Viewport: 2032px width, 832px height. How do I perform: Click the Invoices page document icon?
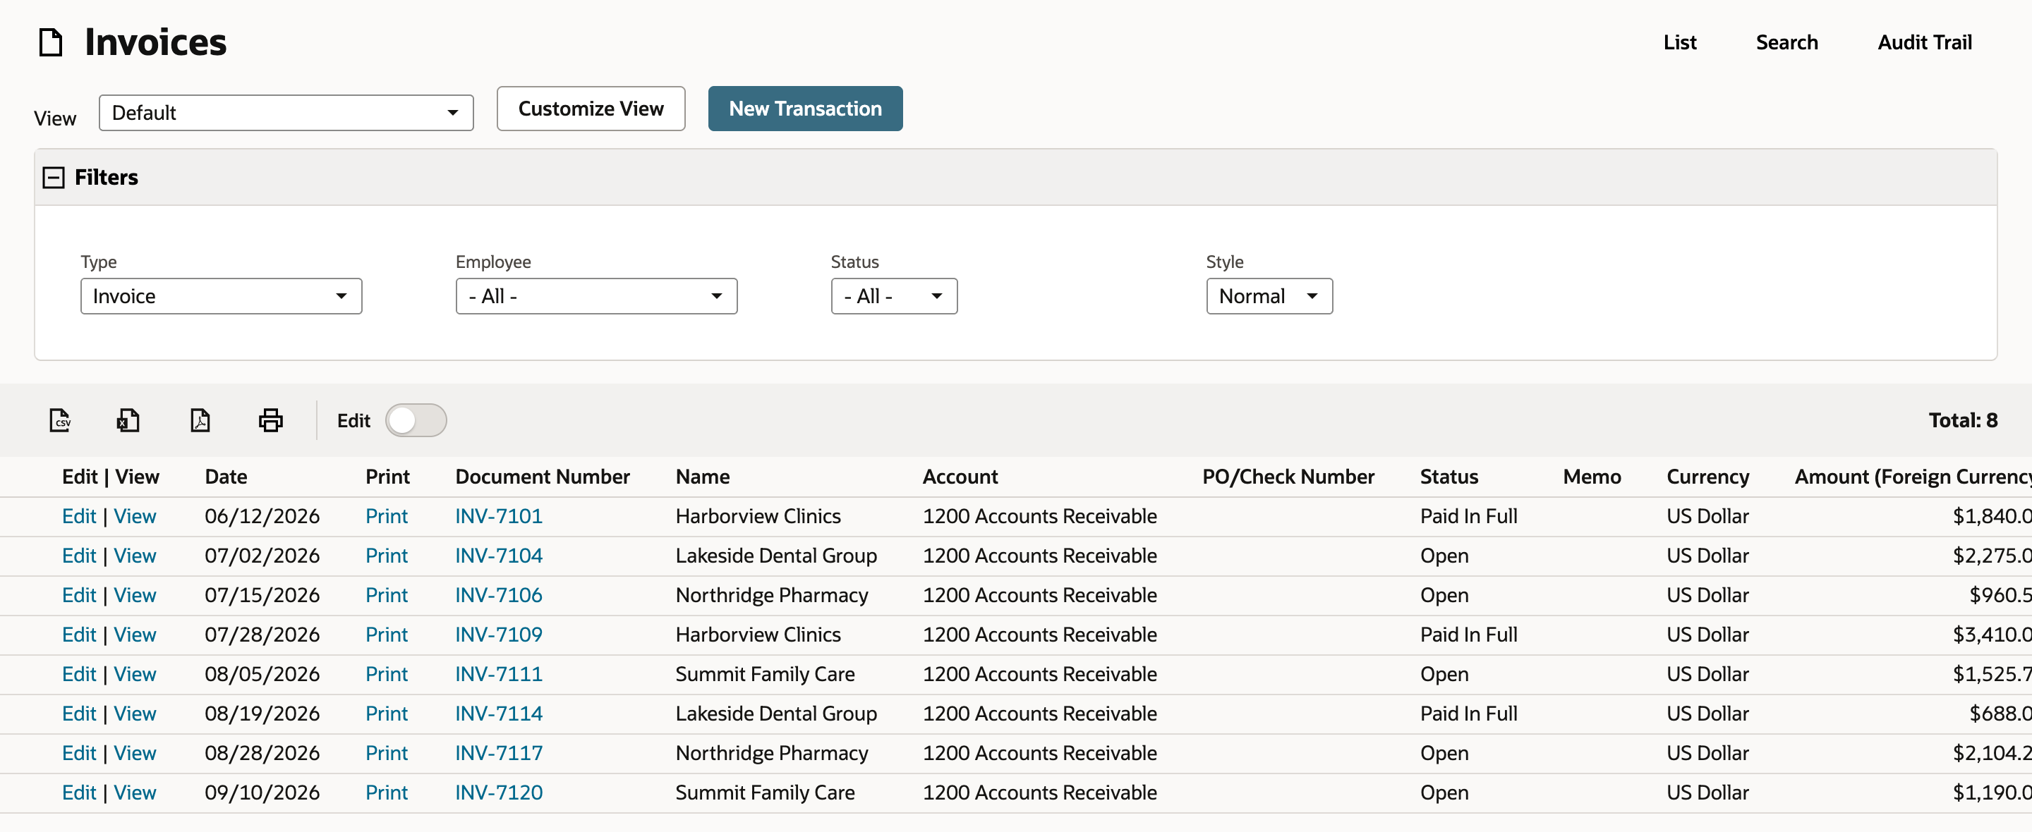(x=52, y=42)
